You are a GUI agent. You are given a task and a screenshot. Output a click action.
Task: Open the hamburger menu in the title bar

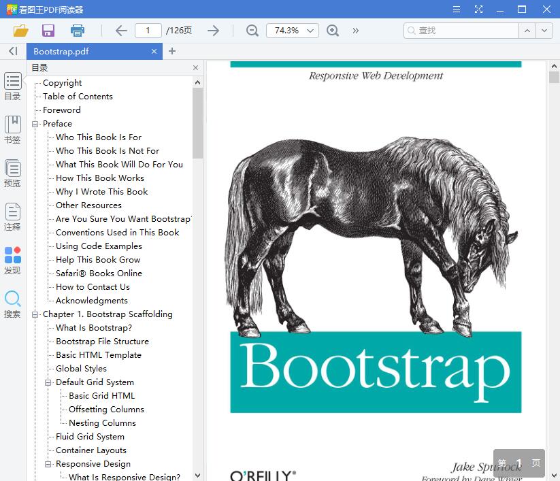click(x=456, y=10)
